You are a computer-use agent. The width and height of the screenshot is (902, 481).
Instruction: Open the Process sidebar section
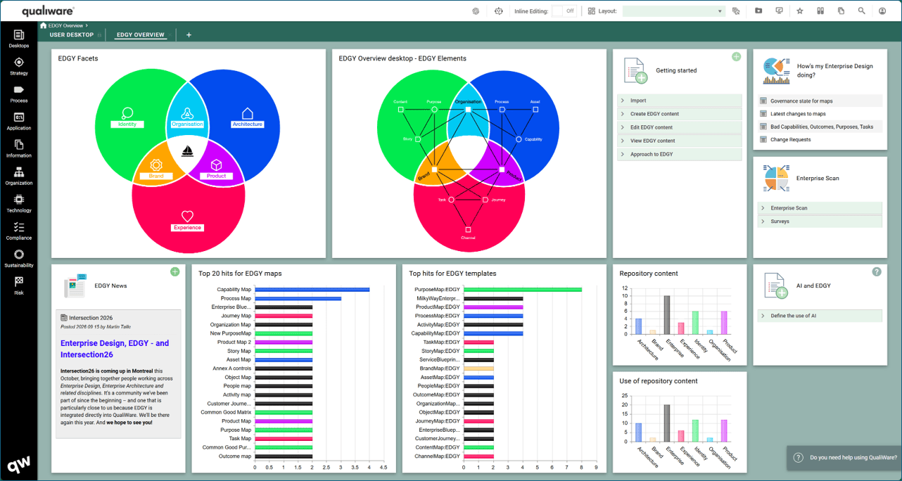[19, 94]
